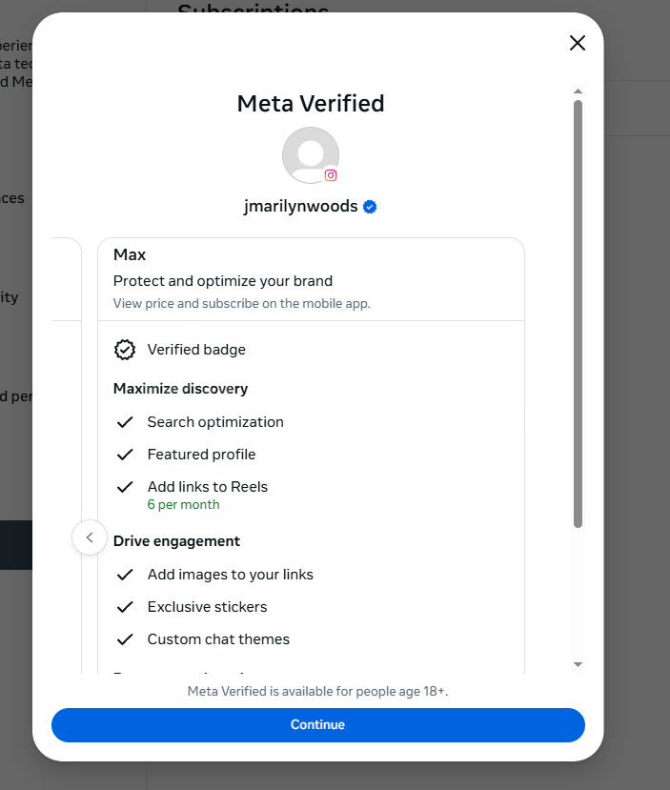
Task: Select the checkmark next to Exclusive stickers
Action: 124,607
